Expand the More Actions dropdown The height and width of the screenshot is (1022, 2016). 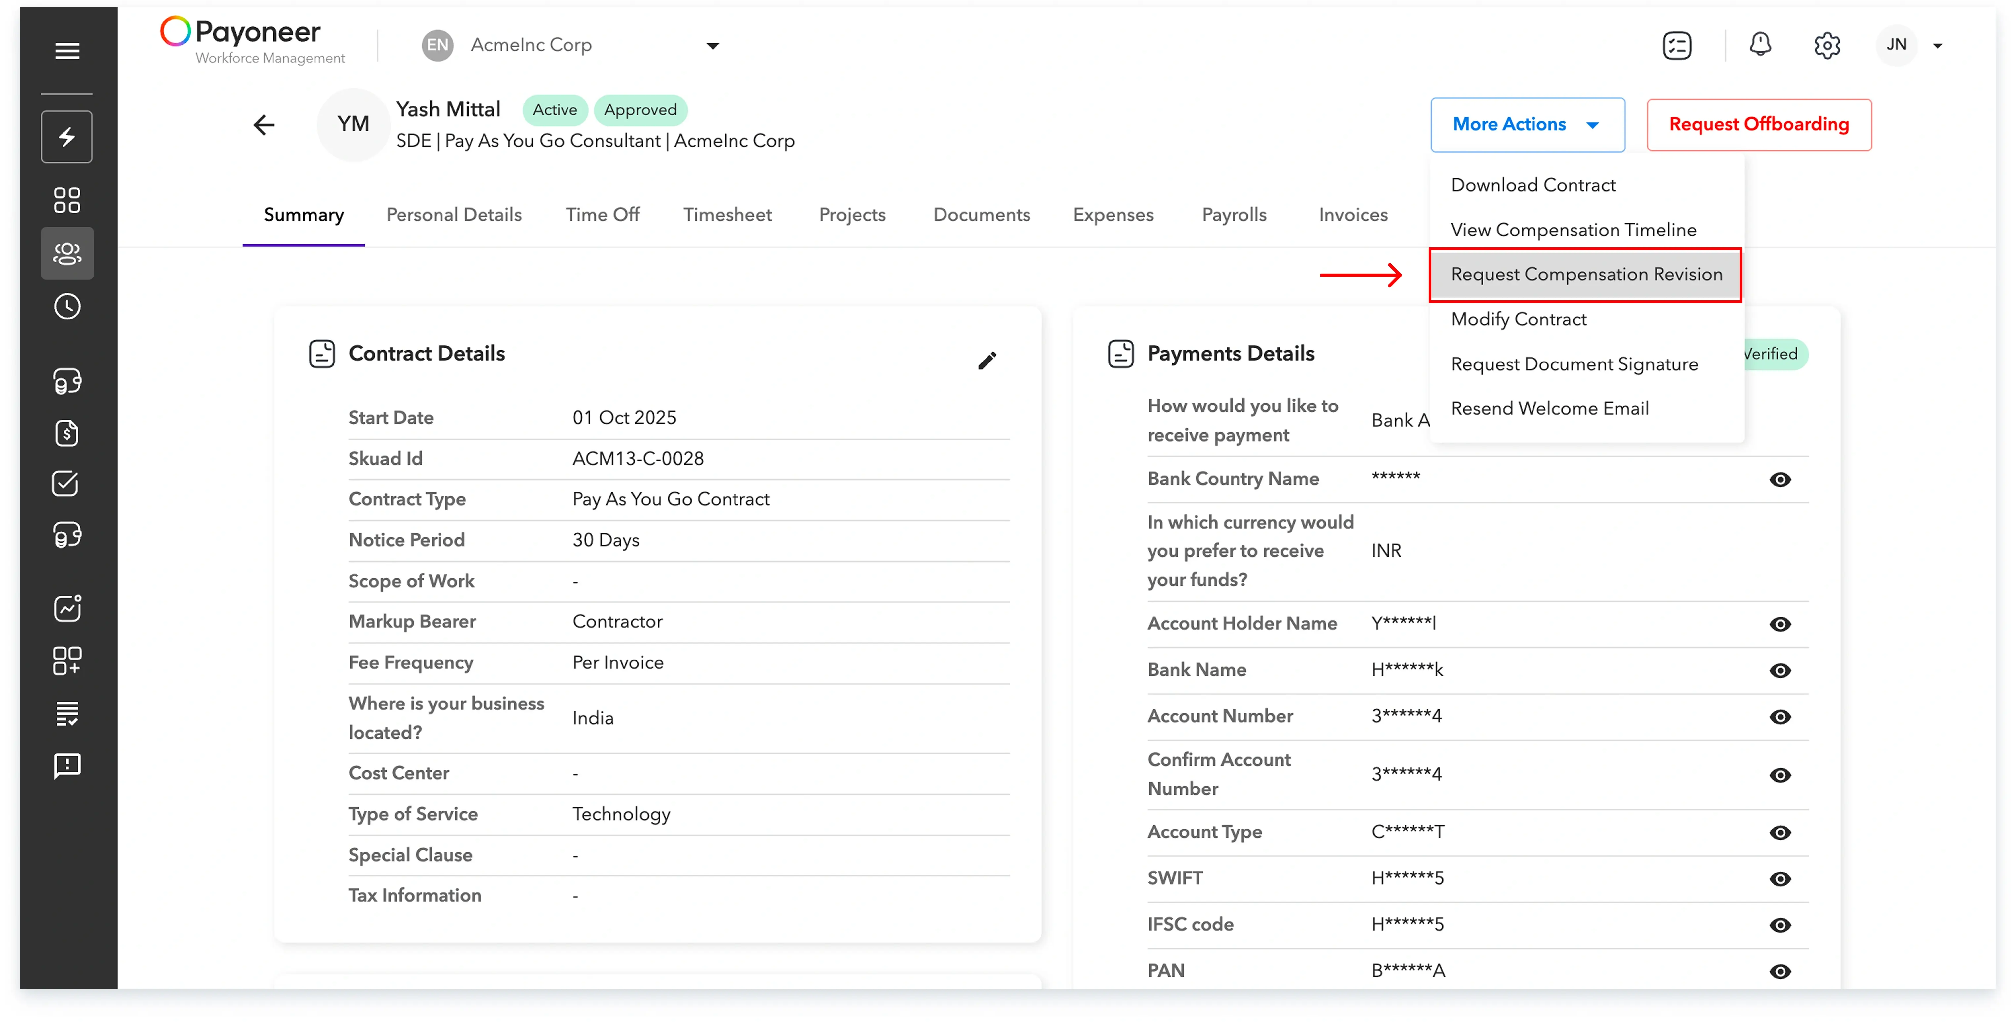coord(1527,124)
